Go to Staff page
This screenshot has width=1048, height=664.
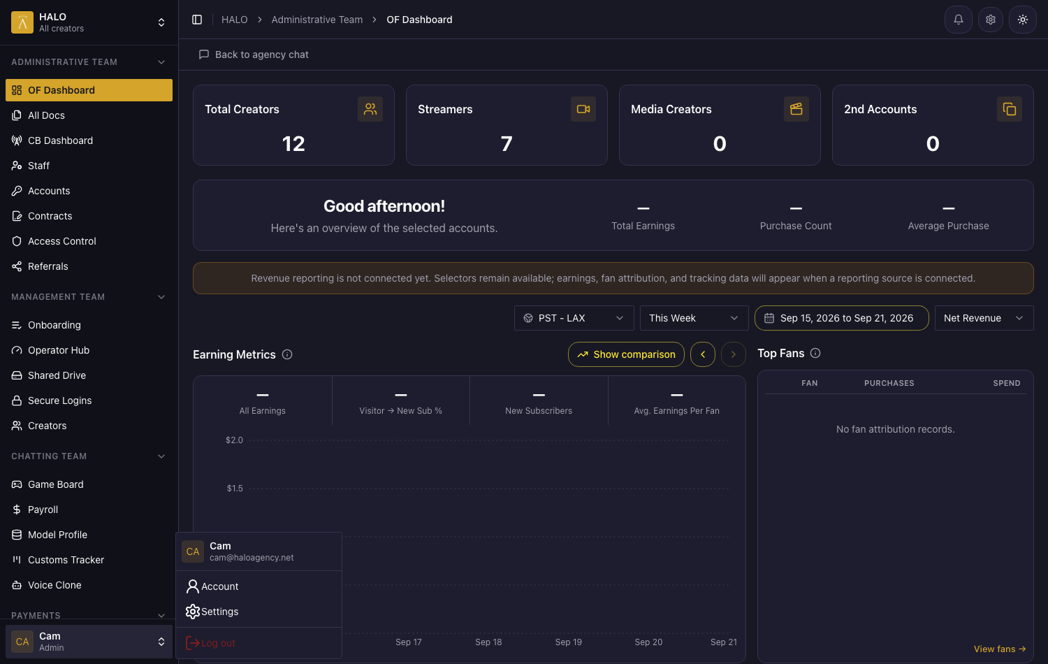click(x=89, y=166)
